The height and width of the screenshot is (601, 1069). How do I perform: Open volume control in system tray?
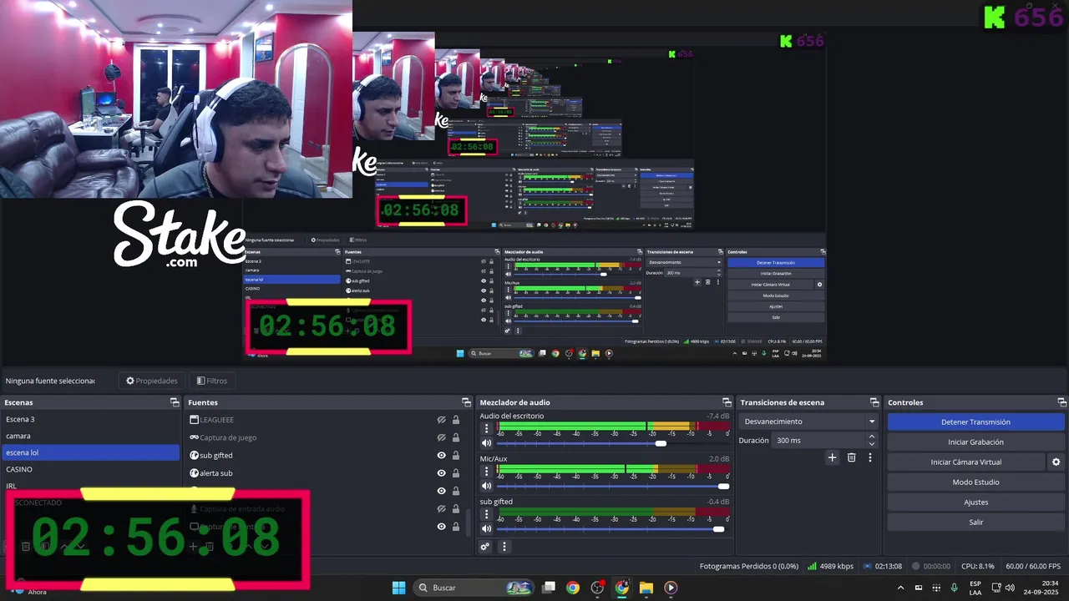point(1011,588)
